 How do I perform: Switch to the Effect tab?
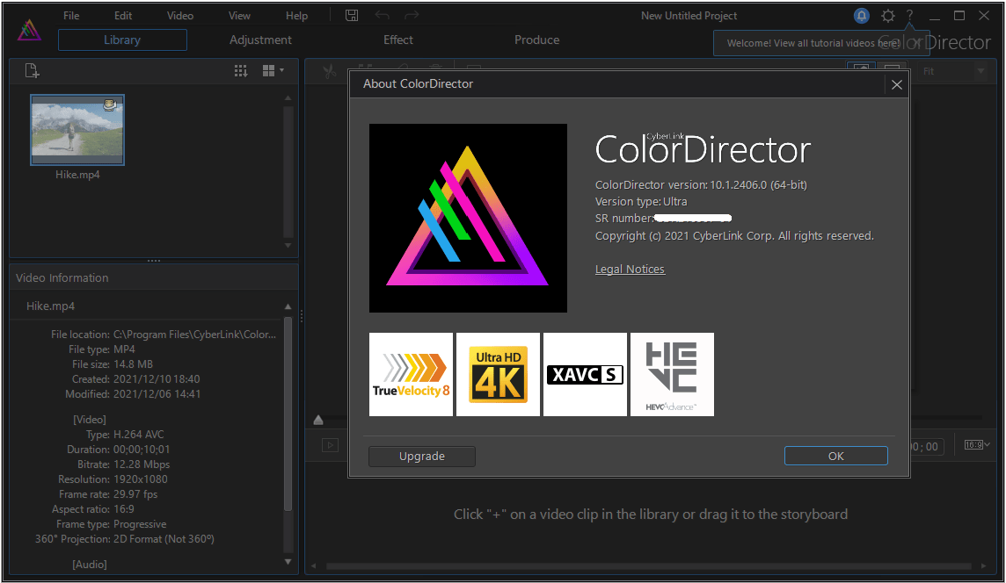pyautogui.click(x=397, y=40)
